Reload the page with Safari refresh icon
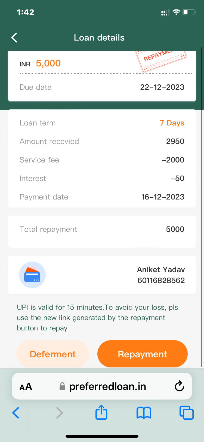Screen dimensions: 204x442 point(179,386)
